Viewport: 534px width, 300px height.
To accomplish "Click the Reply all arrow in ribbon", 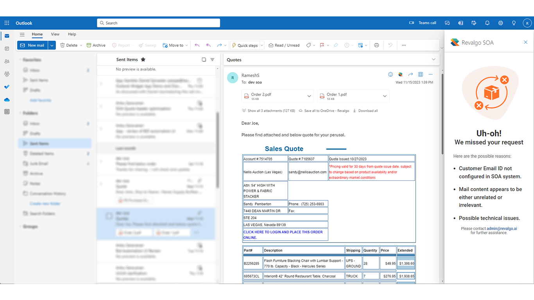I will [208, 45].
